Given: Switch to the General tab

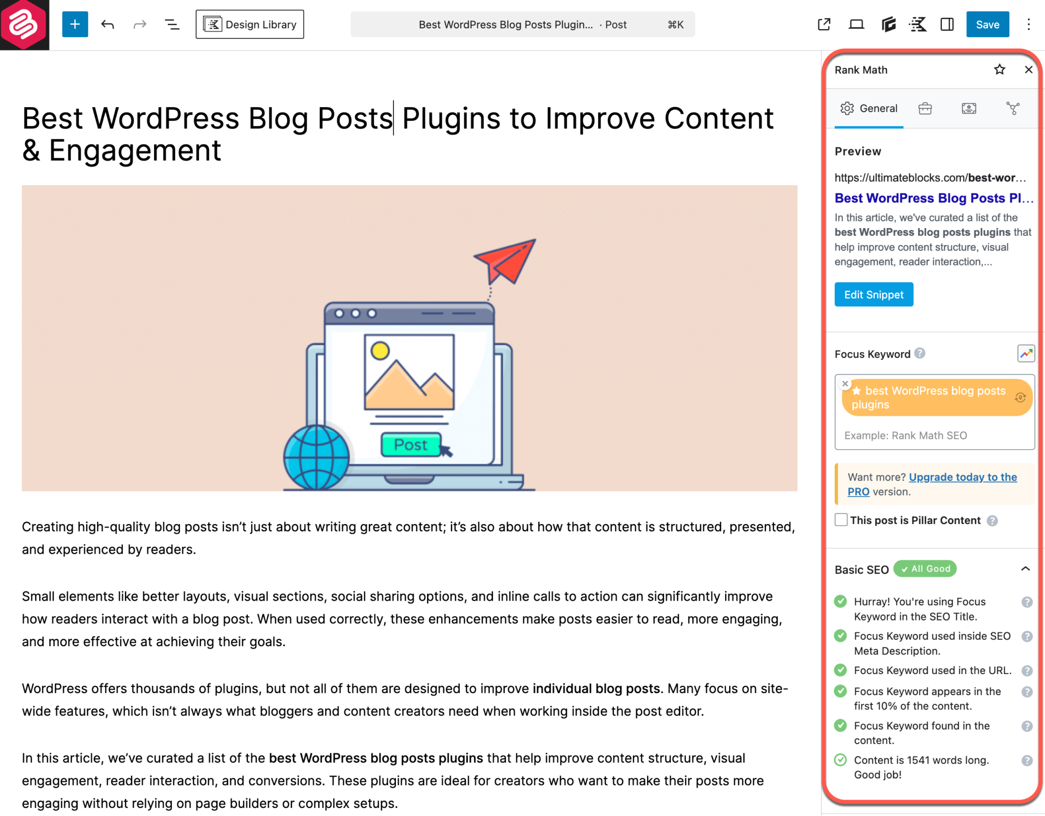Looking at the screenshot, I should (869, 108).
